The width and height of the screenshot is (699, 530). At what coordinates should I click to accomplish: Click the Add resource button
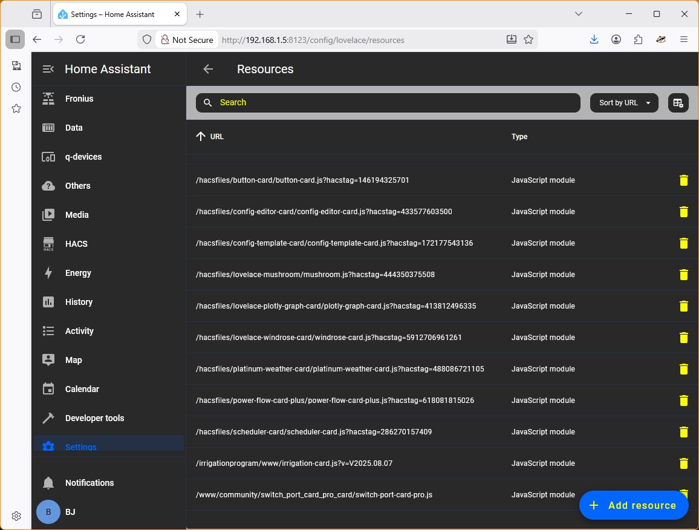(x=634, y=505)
